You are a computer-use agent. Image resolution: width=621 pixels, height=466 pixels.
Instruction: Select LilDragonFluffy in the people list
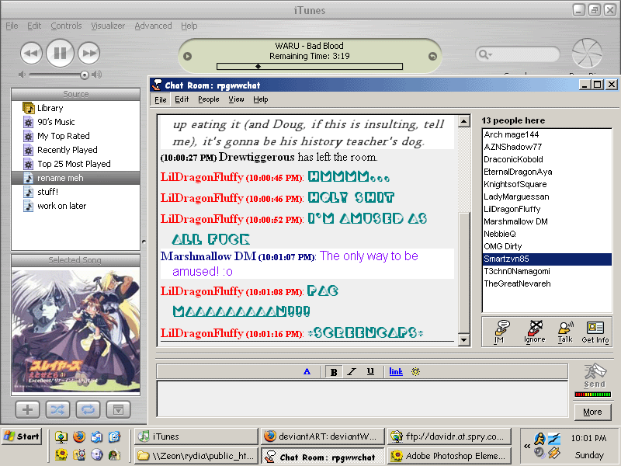coord(547,209)
